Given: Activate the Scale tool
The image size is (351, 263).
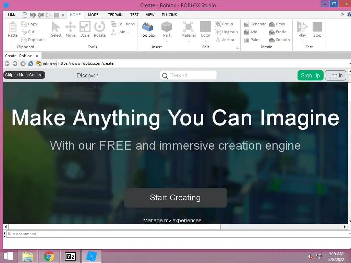Looking at the screenshot, I should [x=85, y=29].
